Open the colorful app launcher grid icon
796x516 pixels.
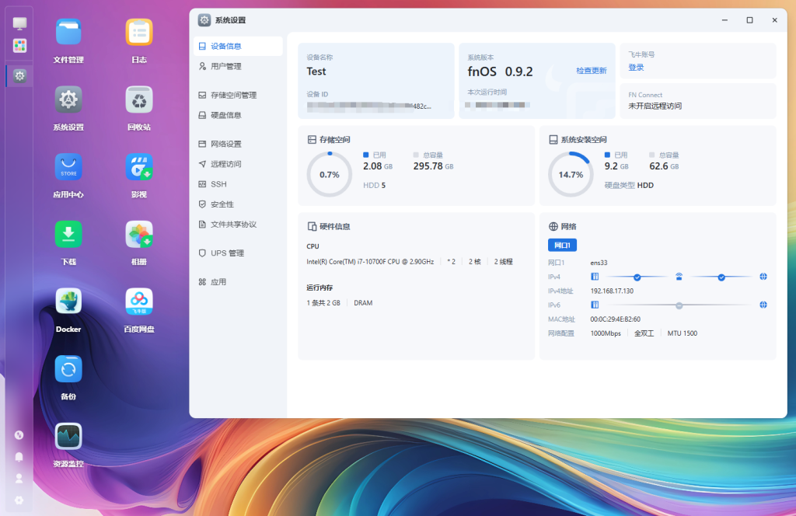pyautogui.click(x=19, y=46)
